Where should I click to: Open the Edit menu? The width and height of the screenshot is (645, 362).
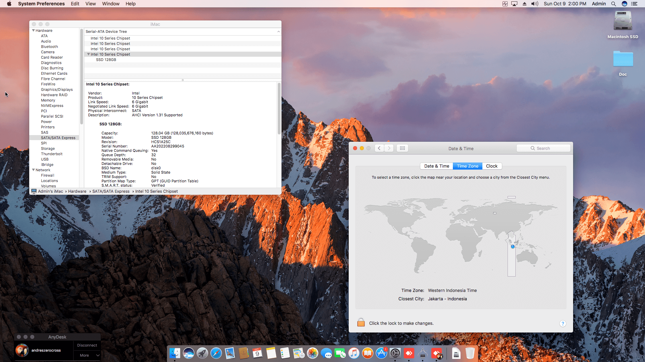pyautogui.click(x=75, y=4)
